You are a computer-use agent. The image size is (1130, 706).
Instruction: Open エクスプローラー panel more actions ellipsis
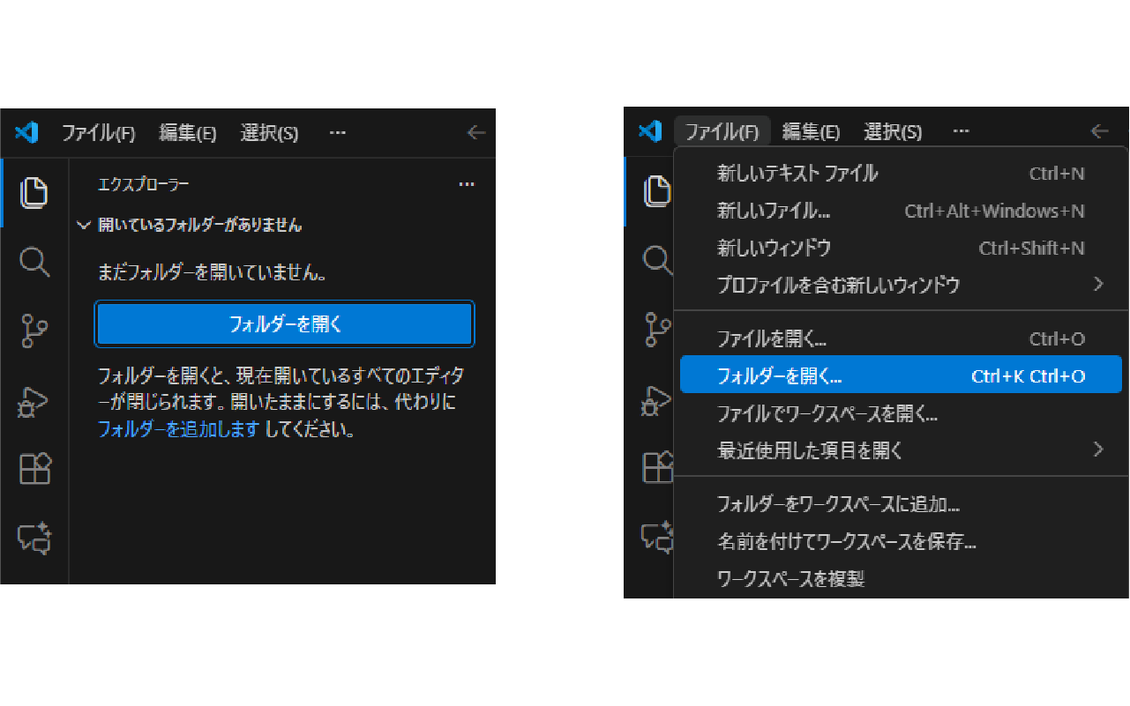[x=467, y=184]
